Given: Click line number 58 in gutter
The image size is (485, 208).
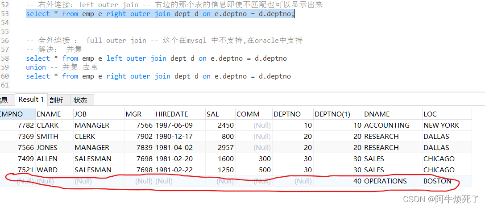Looking at the screenshot, I should coord(5,58).
